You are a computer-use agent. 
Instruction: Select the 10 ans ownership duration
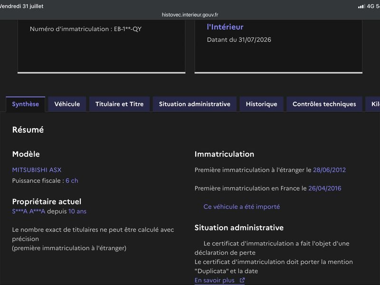(x=77, y=211)
